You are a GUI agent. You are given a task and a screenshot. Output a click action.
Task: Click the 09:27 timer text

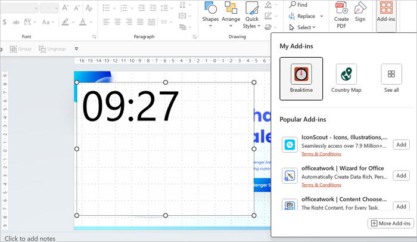pos(130,106)
